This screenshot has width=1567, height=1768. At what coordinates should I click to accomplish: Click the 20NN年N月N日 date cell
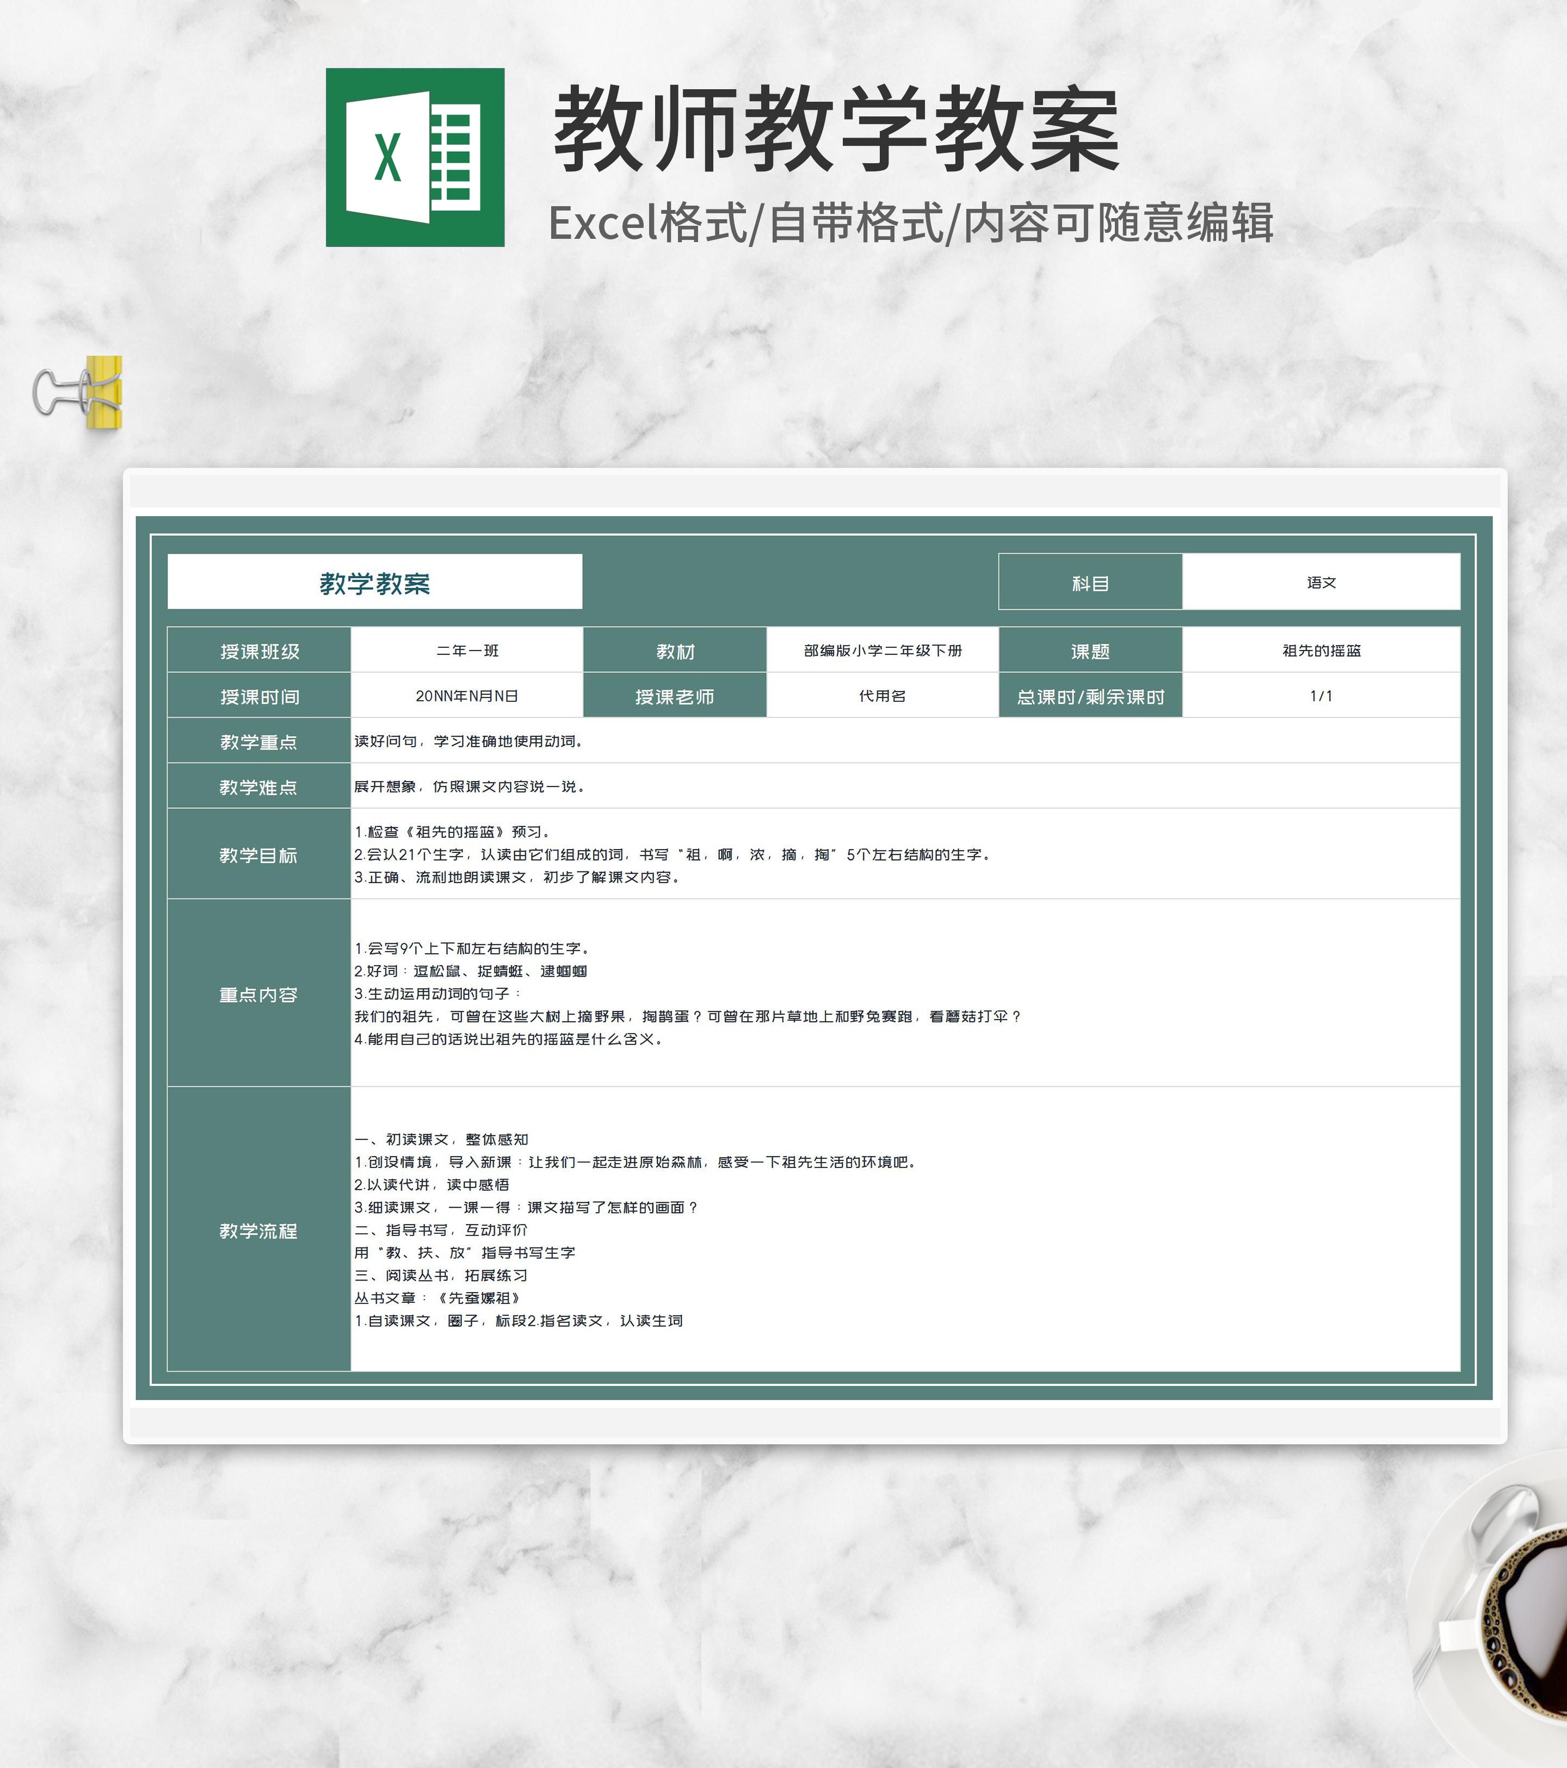click(x=467, y=696)
